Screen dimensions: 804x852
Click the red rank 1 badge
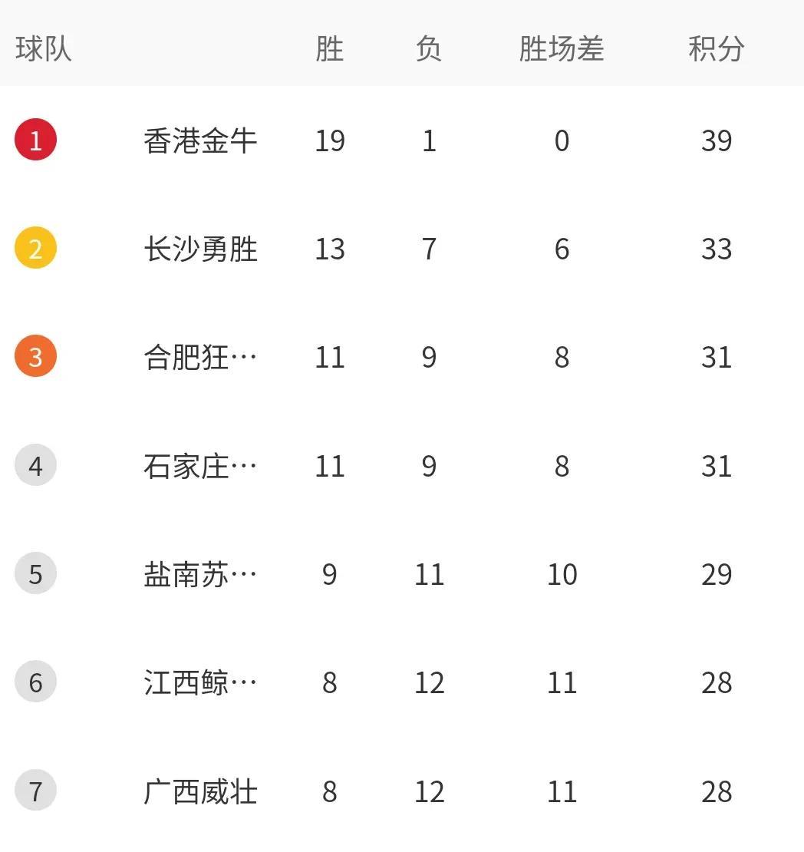tap(35, 140)
